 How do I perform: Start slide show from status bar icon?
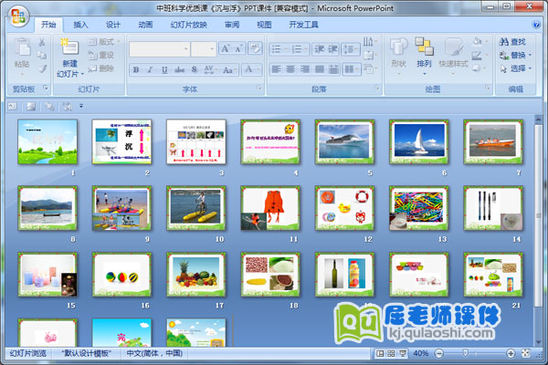coord(402,353)
